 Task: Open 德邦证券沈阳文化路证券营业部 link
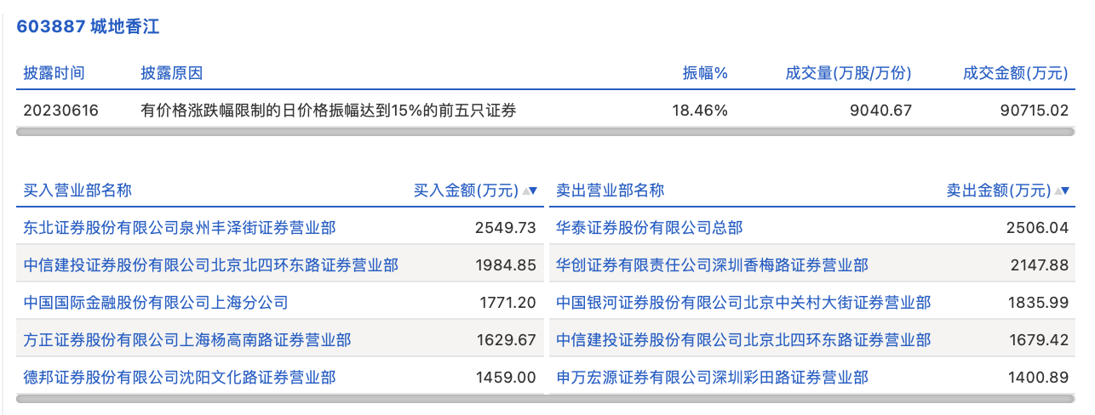coord(180,377)
